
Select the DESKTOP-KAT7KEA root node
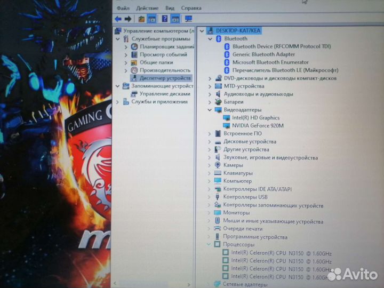(x=238, y=31)
